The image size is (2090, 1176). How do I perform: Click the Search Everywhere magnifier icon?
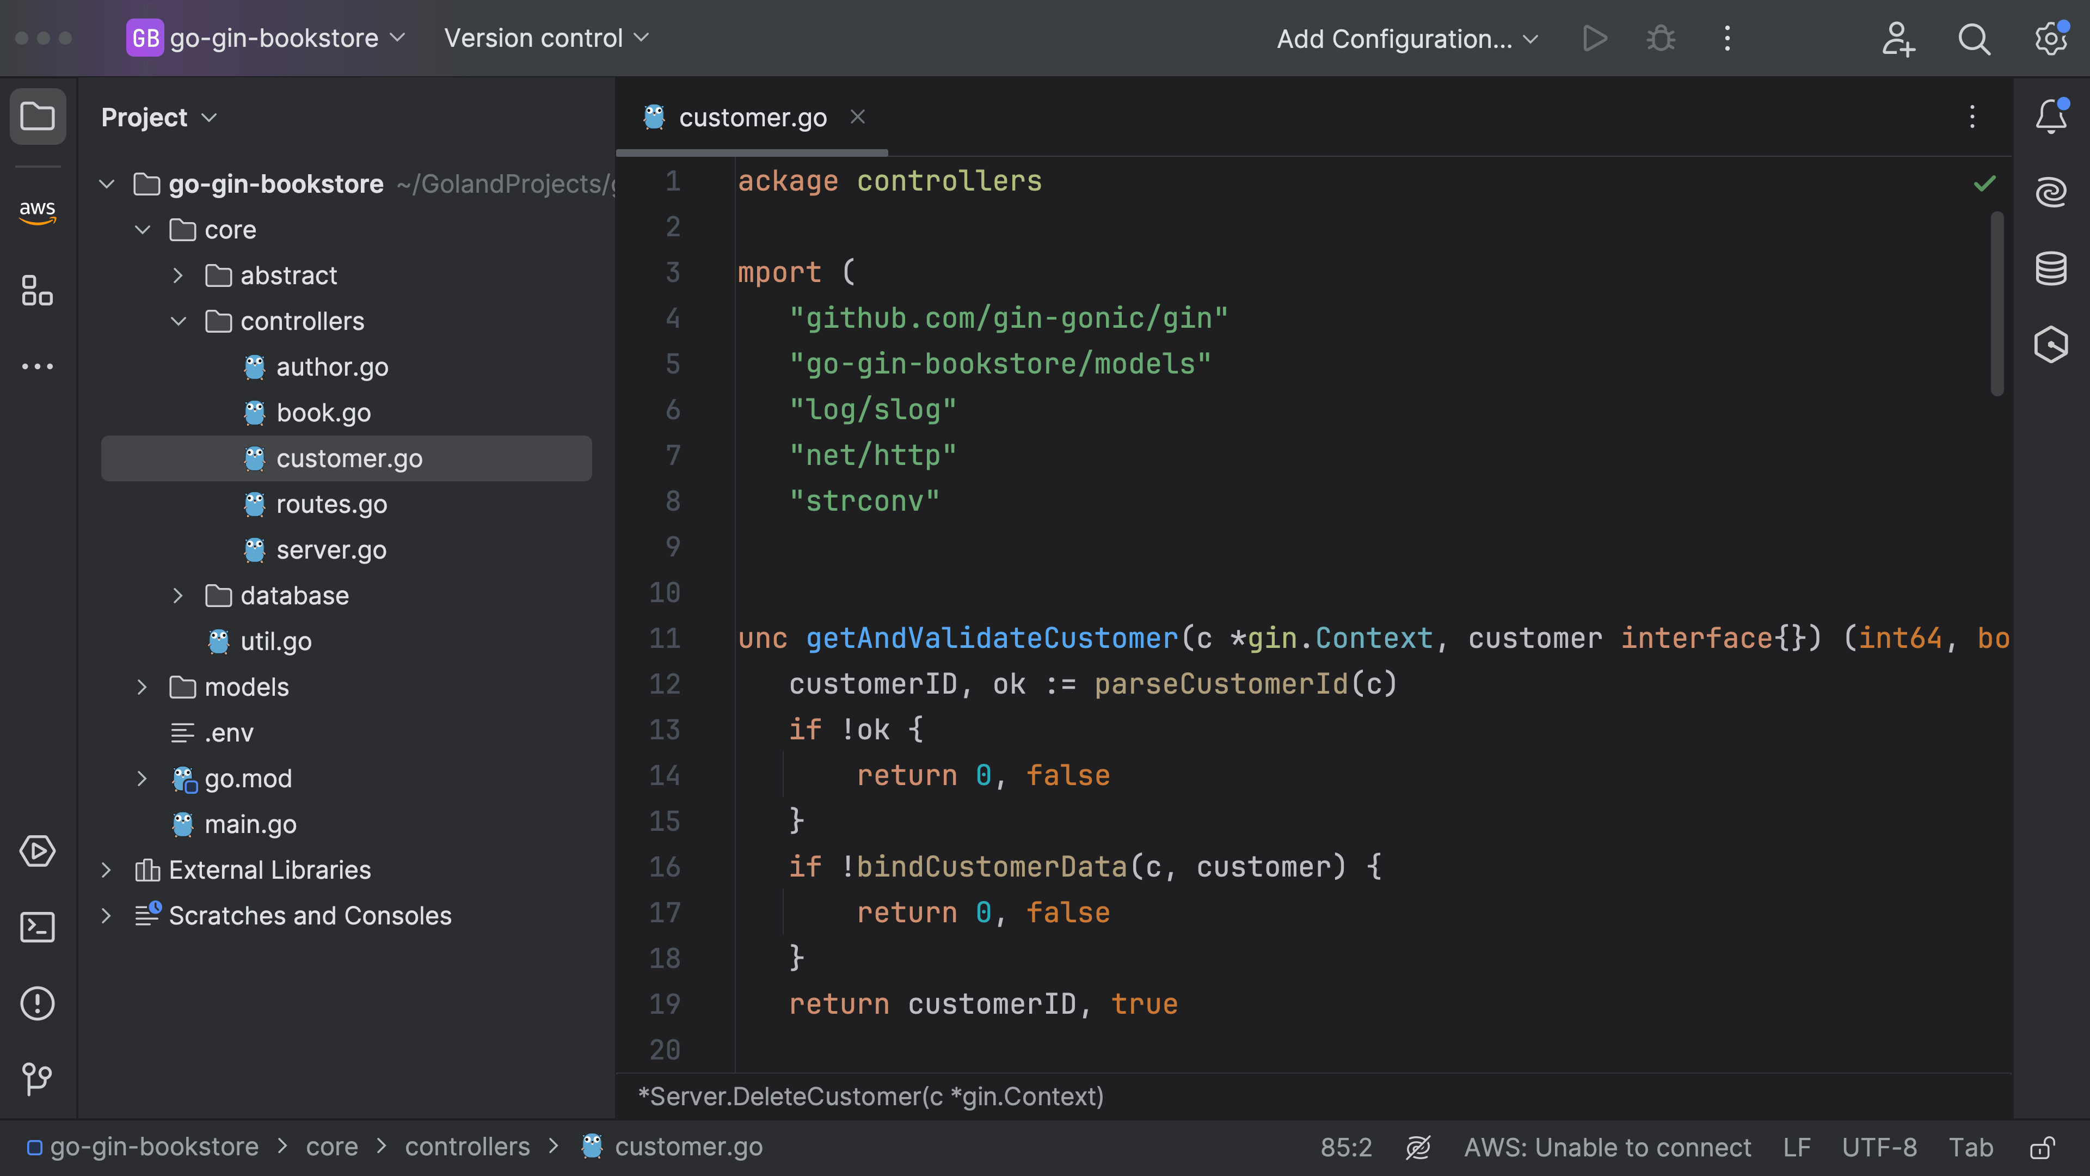1974,38
